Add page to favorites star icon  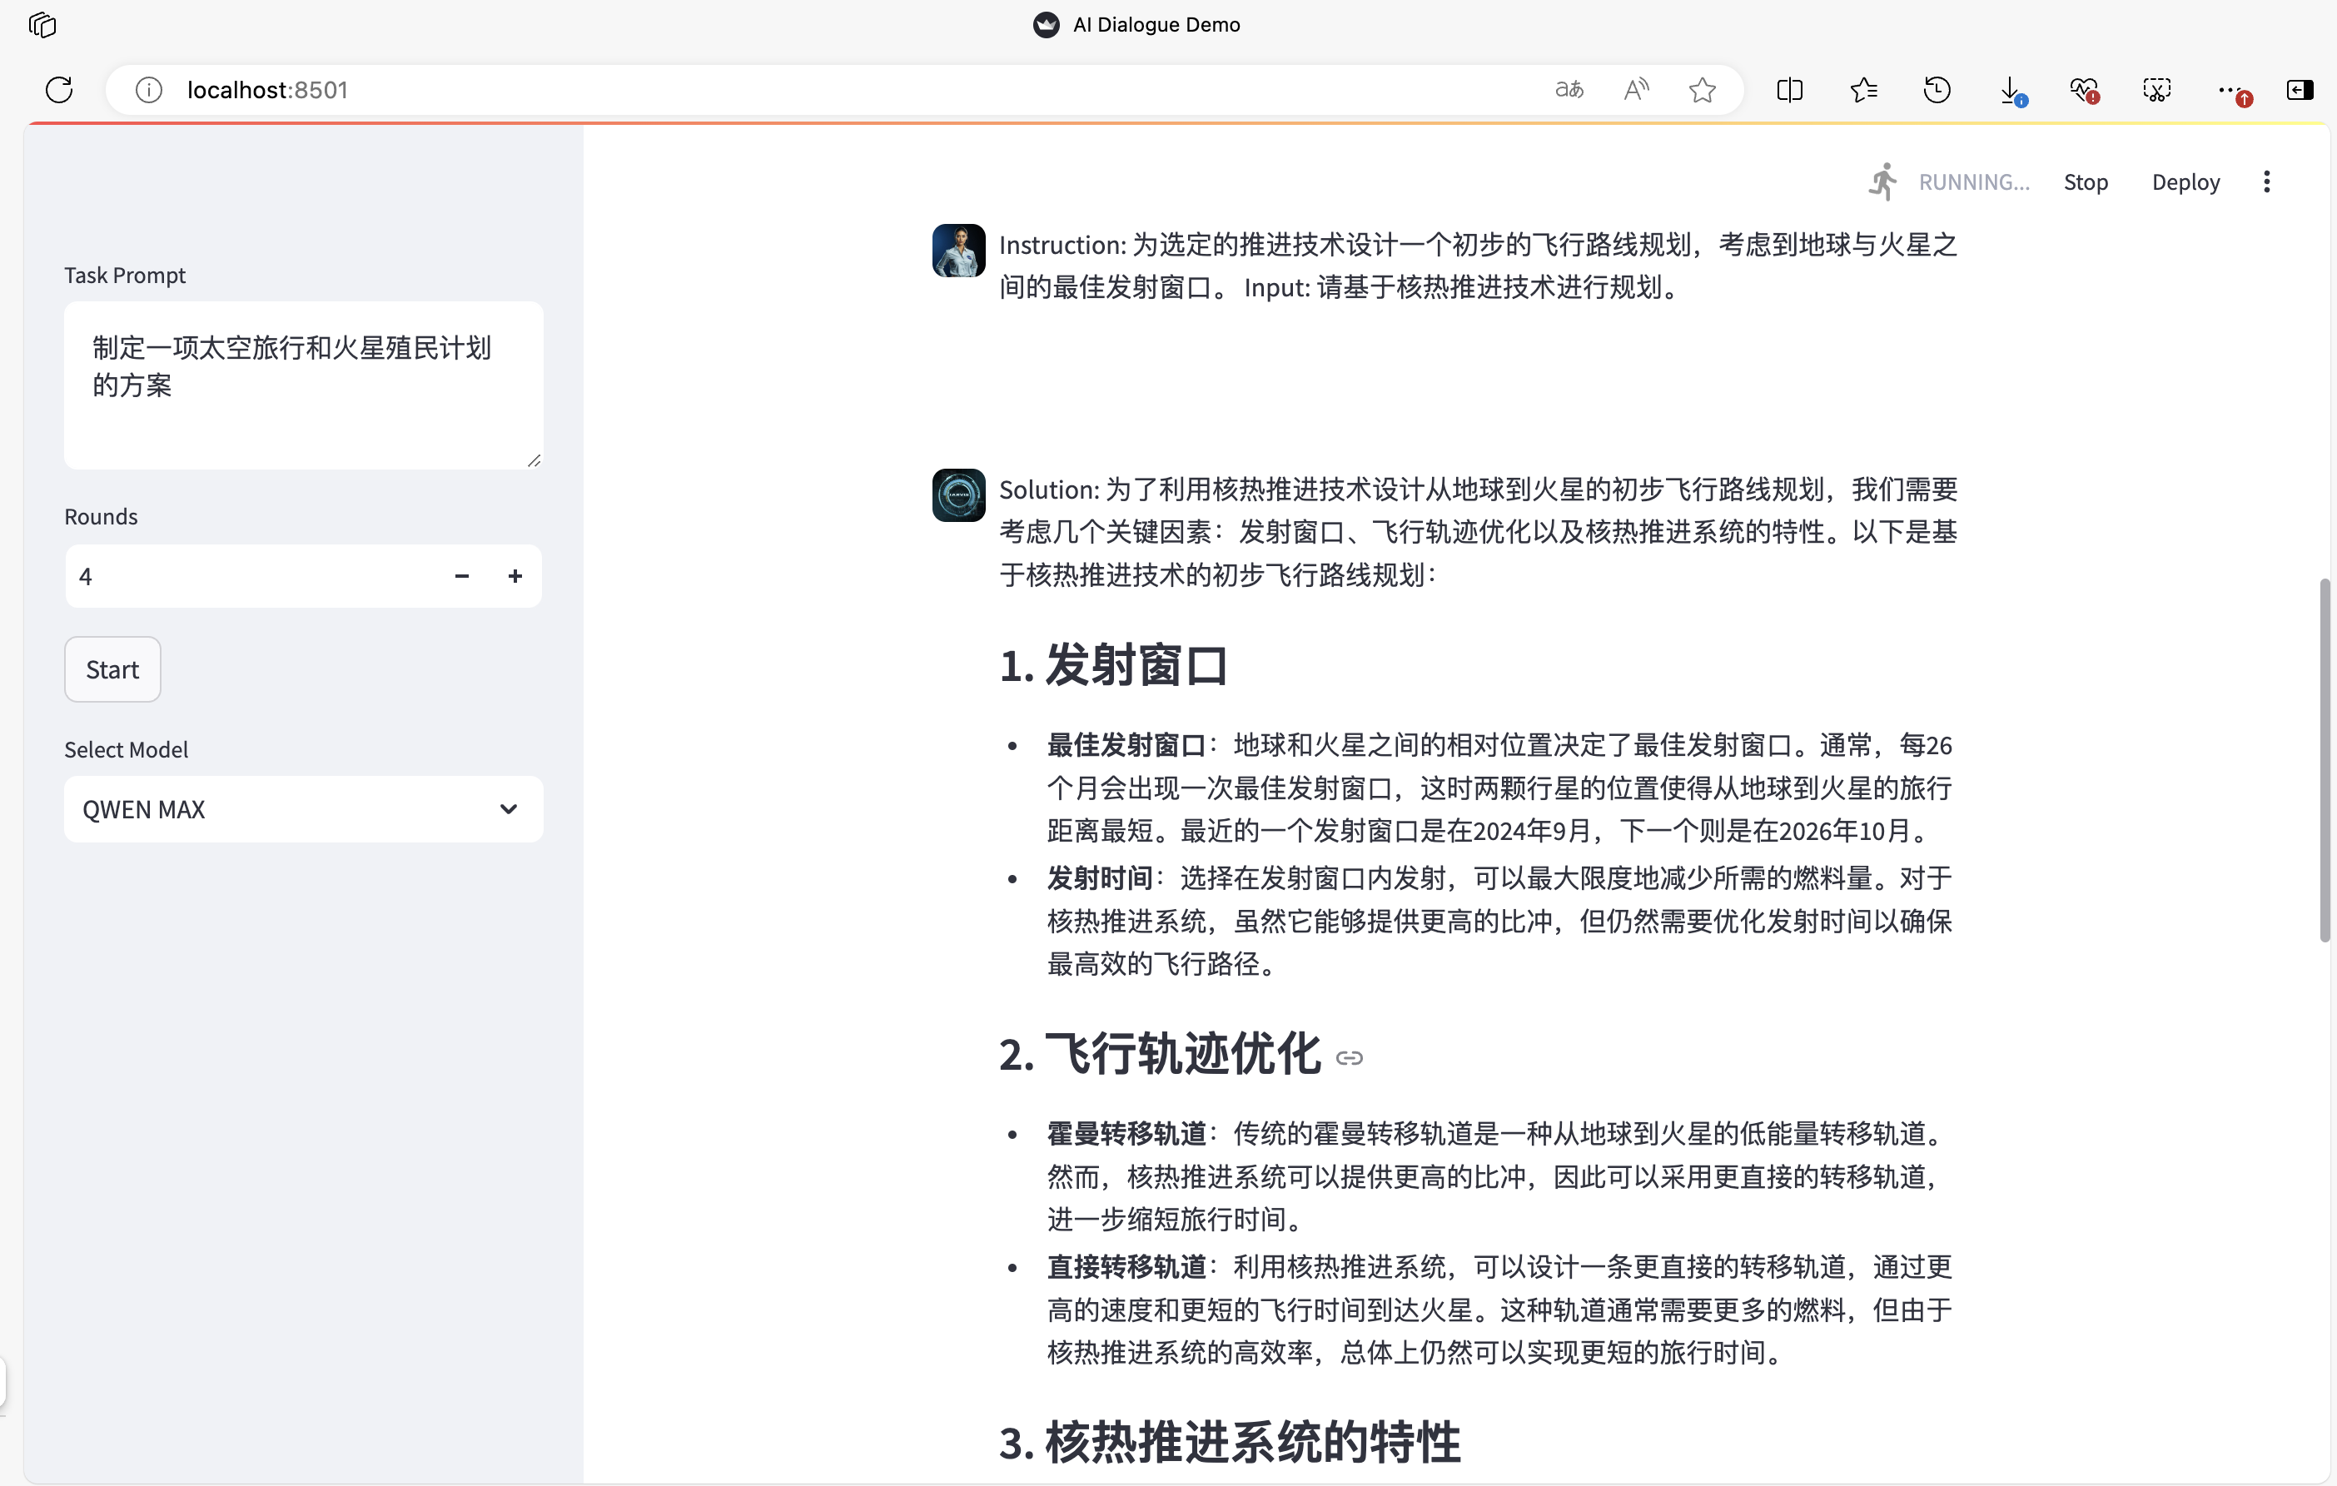1703,90
